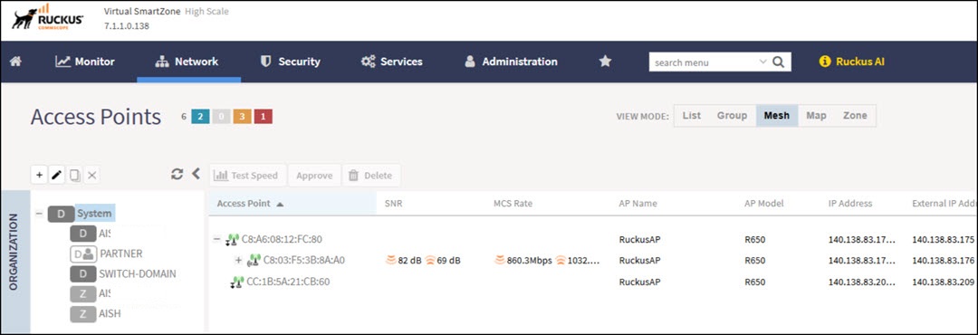Sort by Access Point column

click(292, 204)
